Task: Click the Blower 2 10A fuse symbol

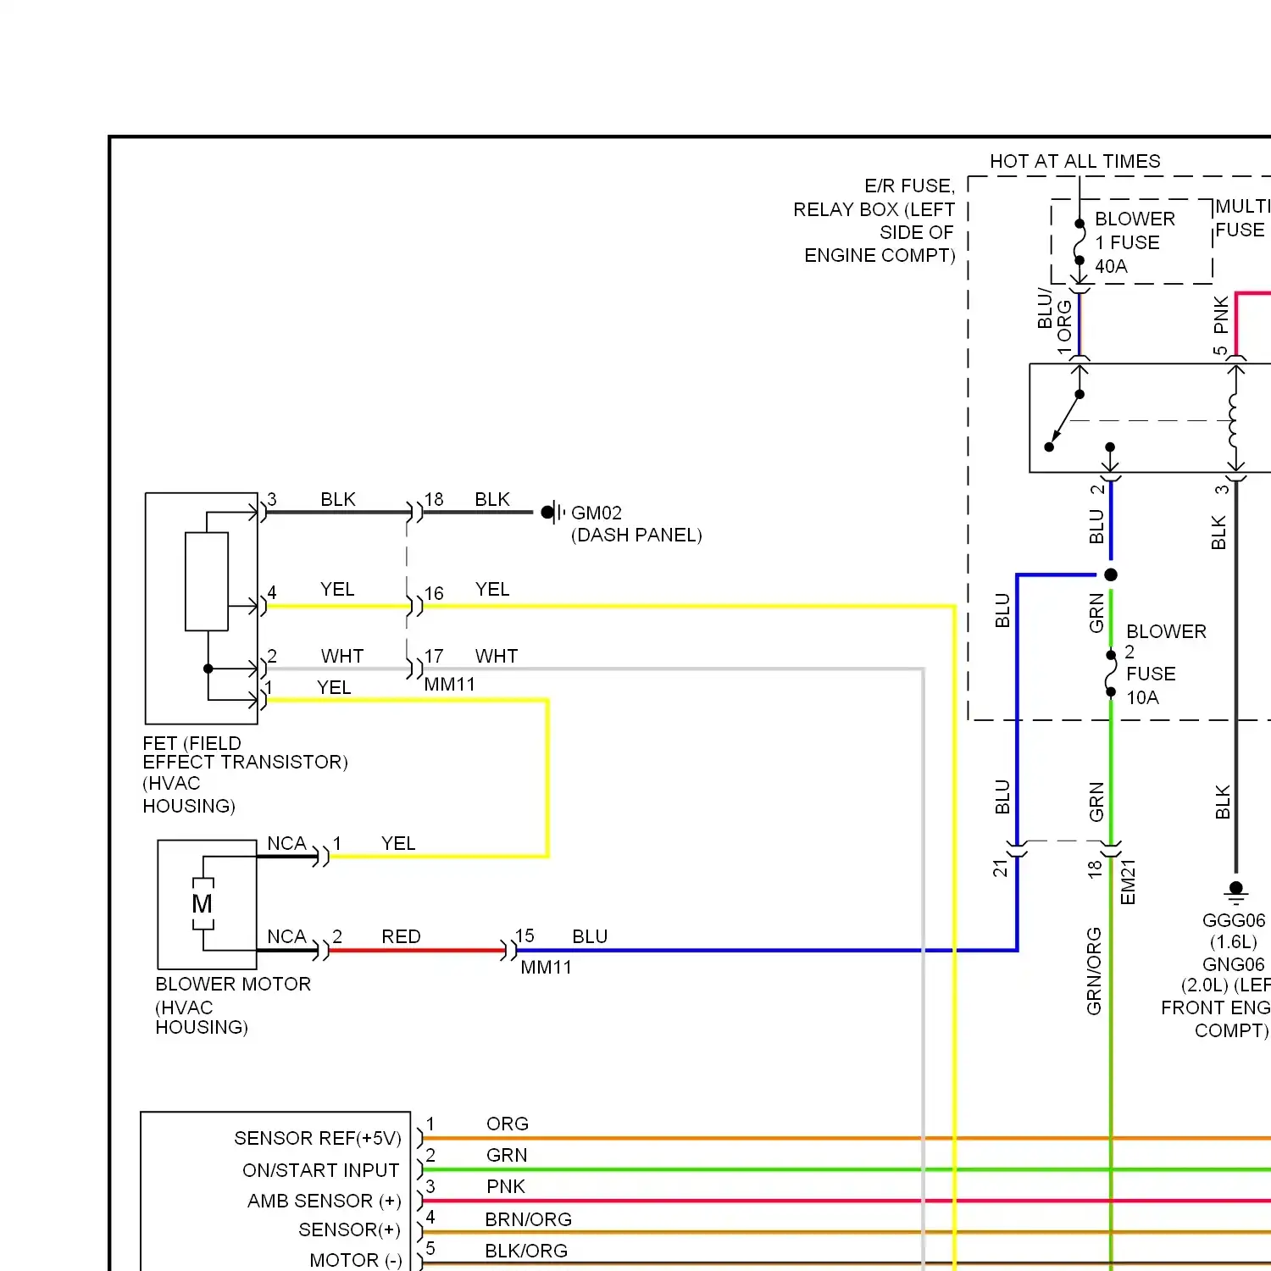Action: point(1111,674)
